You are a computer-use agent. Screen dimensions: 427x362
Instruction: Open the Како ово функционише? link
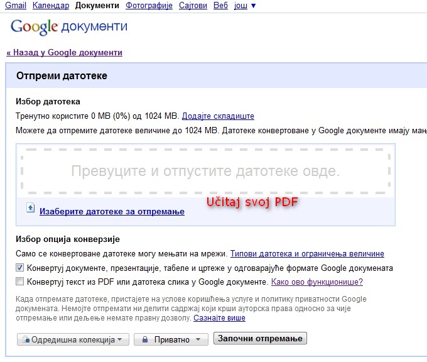click(x=317, y=282)
